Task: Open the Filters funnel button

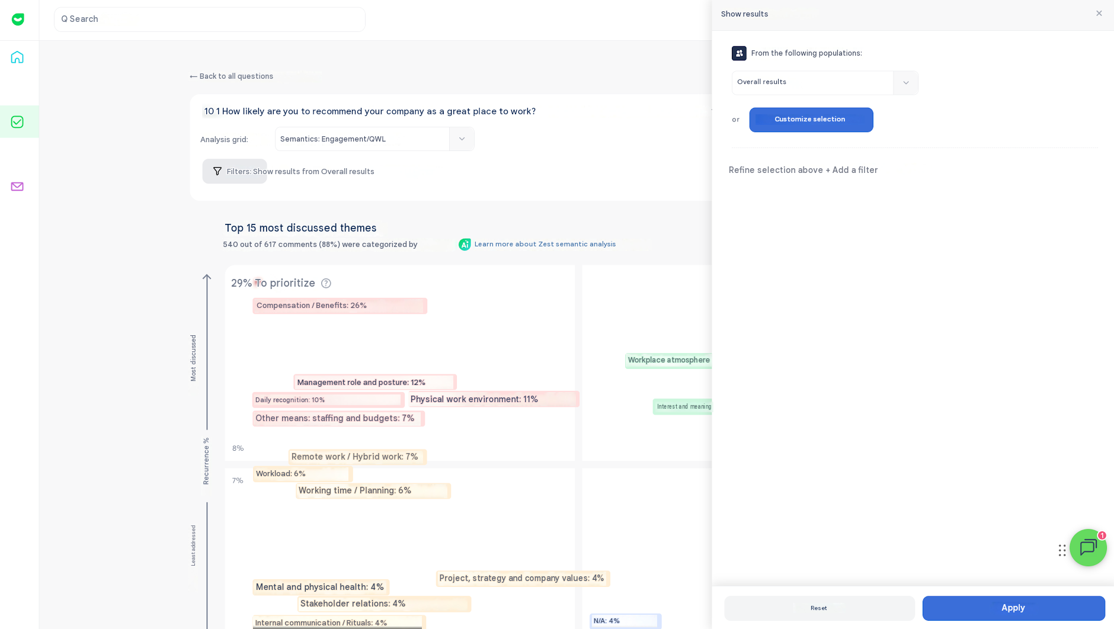Action: pyautogui.click(x=235, y=171)
